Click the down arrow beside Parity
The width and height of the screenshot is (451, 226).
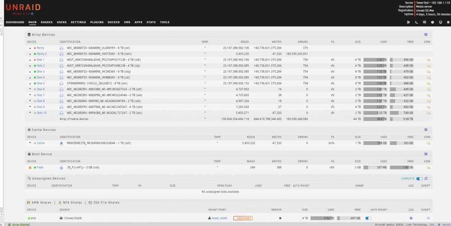(x=30, y=48)
